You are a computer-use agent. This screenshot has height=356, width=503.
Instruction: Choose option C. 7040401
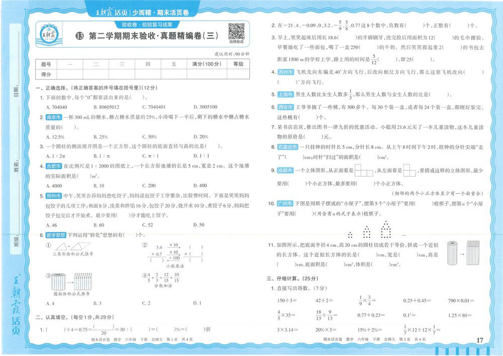(154, 107)
